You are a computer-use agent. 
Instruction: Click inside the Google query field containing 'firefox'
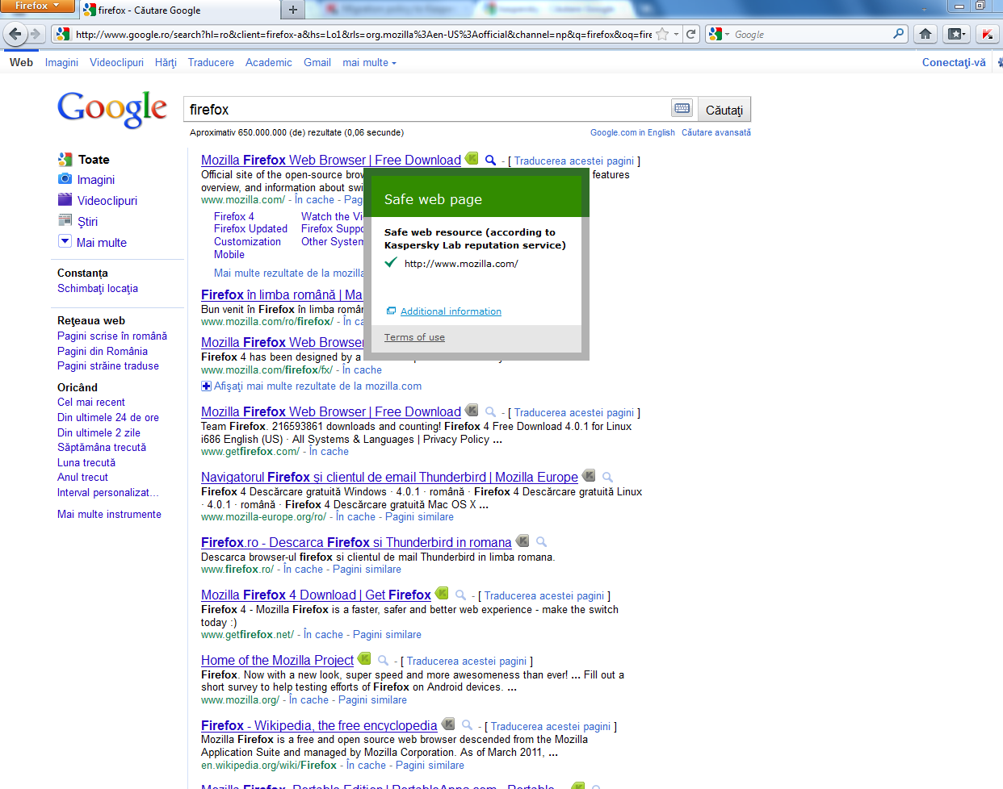427,109
